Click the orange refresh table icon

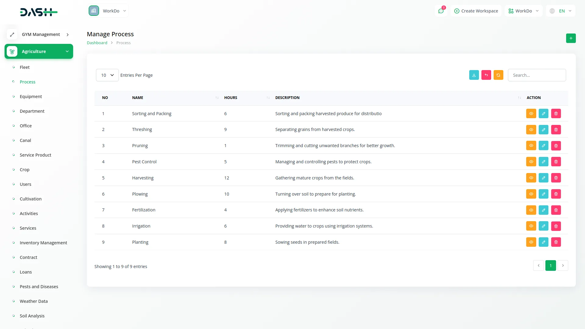pyautogui.click(x=498, y=75)
